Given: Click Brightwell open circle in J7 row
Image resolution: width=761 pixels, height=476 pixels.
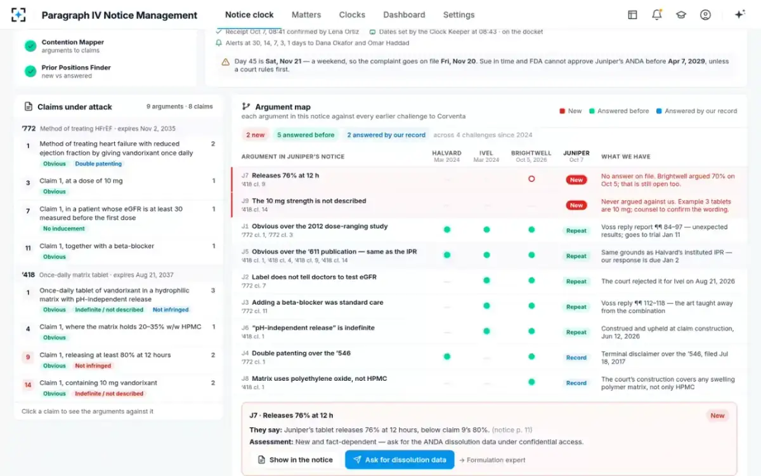Looking at the screenshot, I should [x=531, y=179].
